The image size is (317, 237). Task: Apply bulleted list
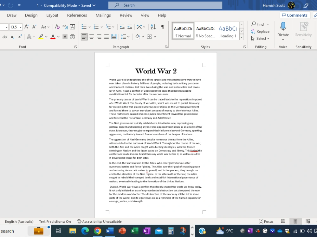(84, 27)
